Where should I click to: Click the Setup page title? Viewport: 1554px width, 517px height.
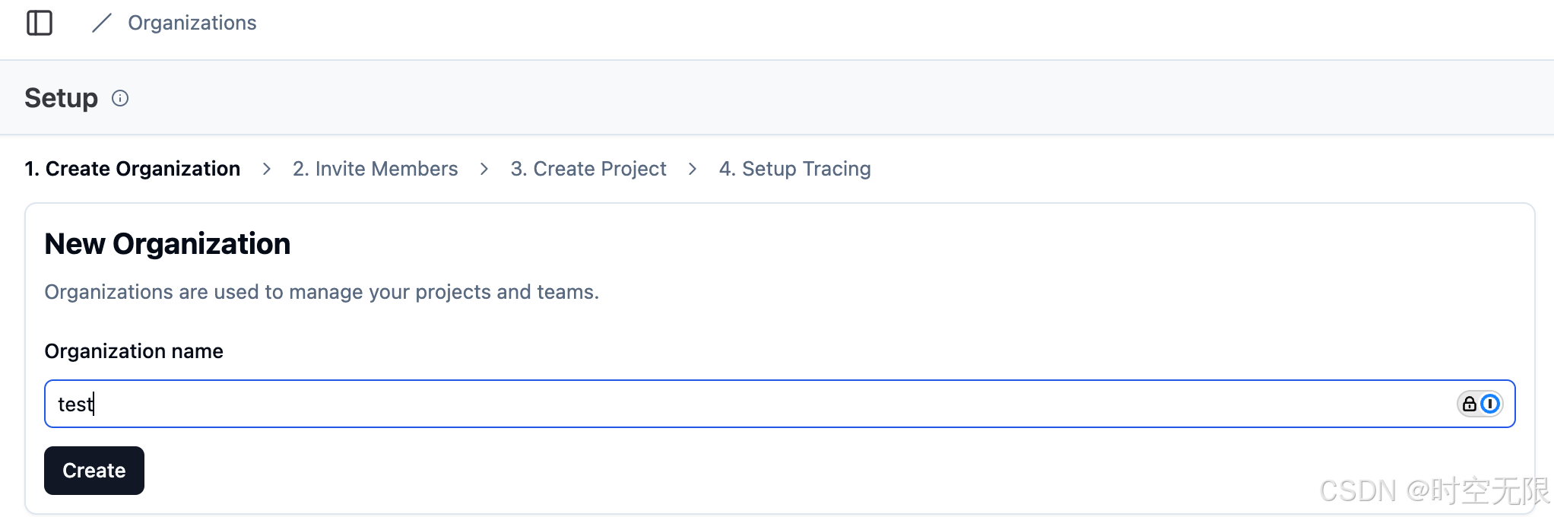pos(62,98)
